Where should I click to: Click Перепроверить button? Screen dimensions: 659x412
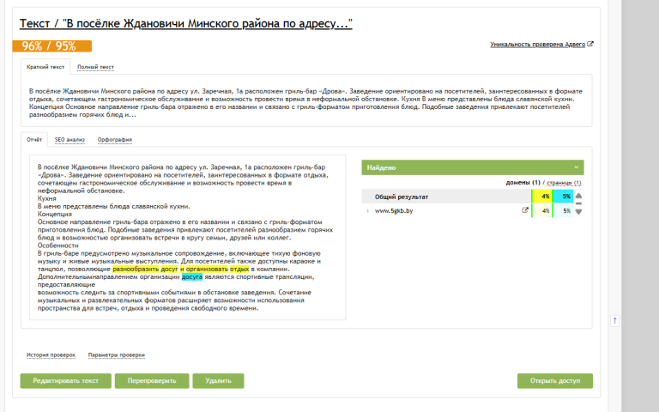(x=152, y=381)
